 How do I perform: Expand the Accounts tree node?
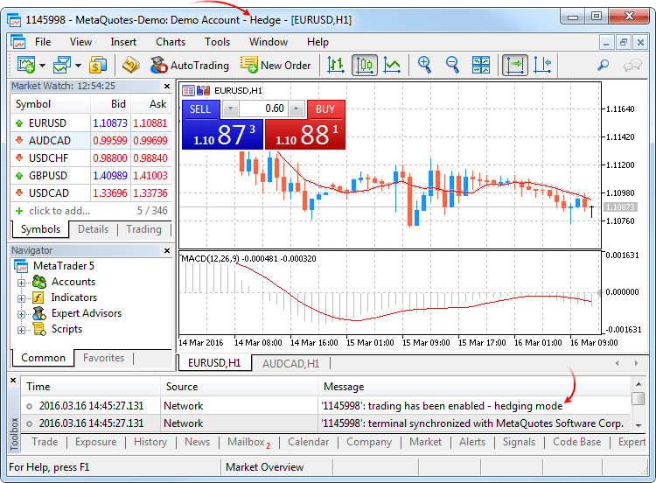[x=21, y=283]
